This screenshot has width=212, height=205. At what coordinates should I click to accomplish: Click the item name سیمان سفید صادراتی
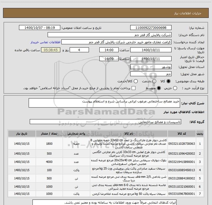tap(129, 170)
